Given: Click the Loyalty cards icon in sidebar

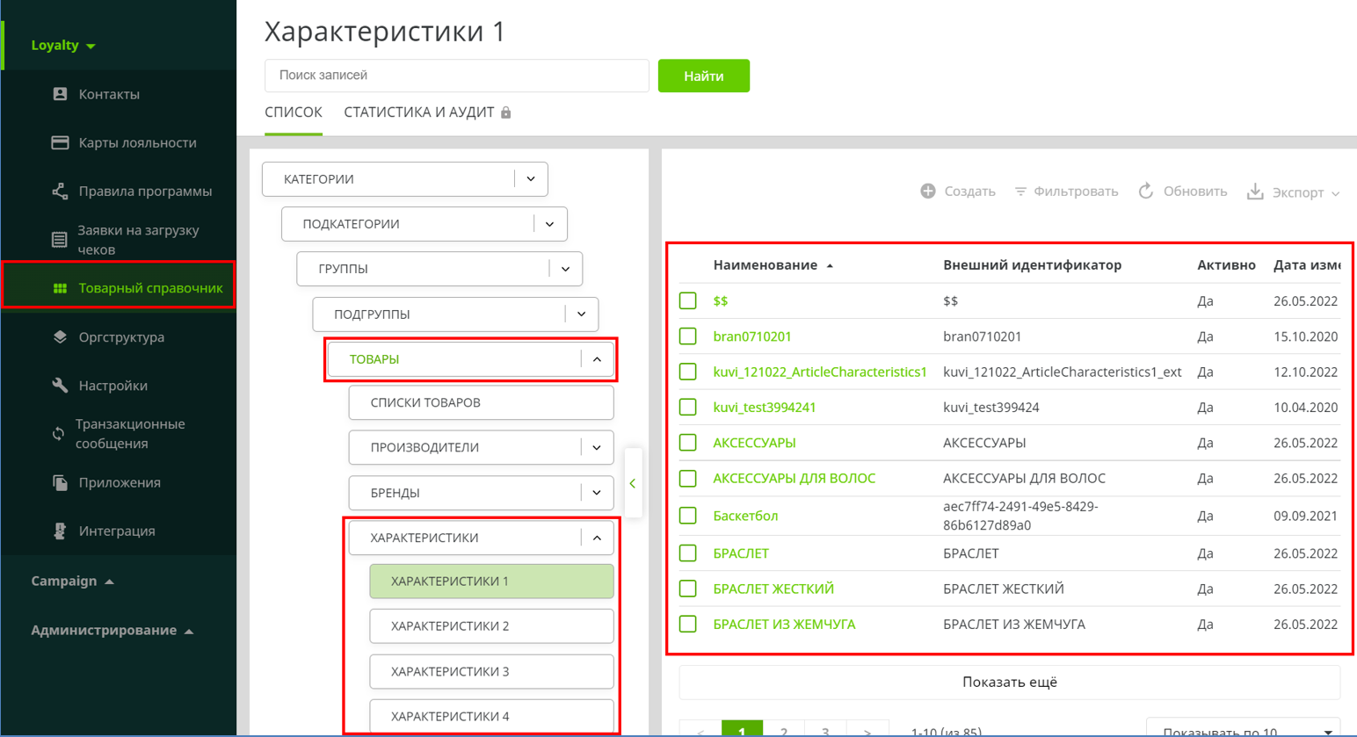Looking at the screenshot, I should pos(60,142).
